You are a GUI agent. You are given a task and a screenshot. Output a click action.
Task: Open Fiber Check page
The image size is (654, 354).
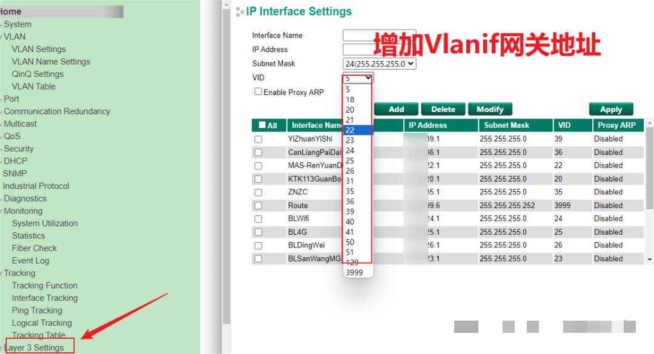click(x=34, y=249)
